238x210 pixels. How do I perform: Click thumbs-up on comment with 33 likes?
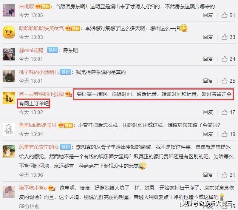224,37
